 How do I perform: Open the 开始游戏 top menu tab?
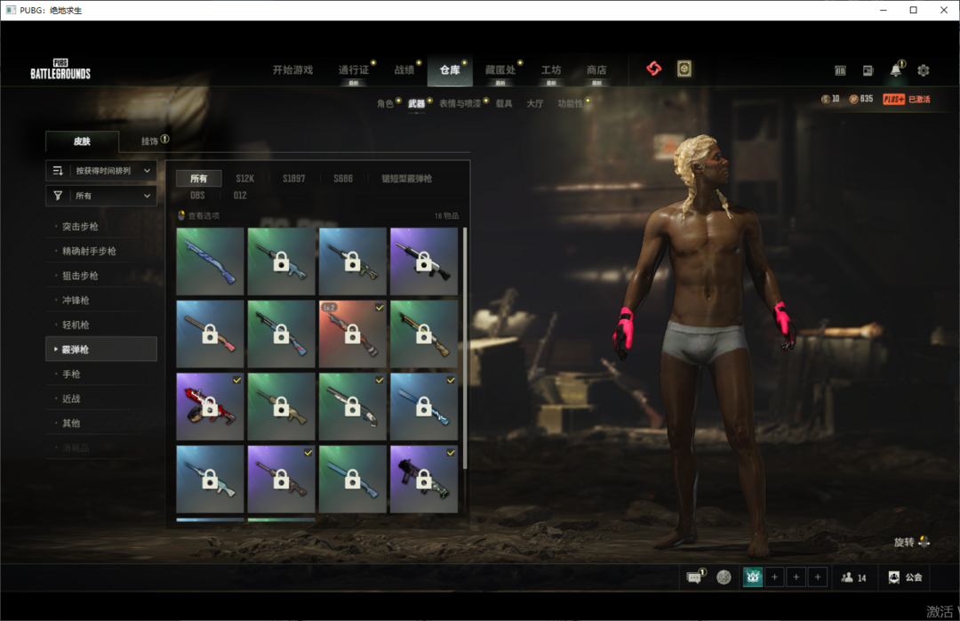click(x=292, y=70)
